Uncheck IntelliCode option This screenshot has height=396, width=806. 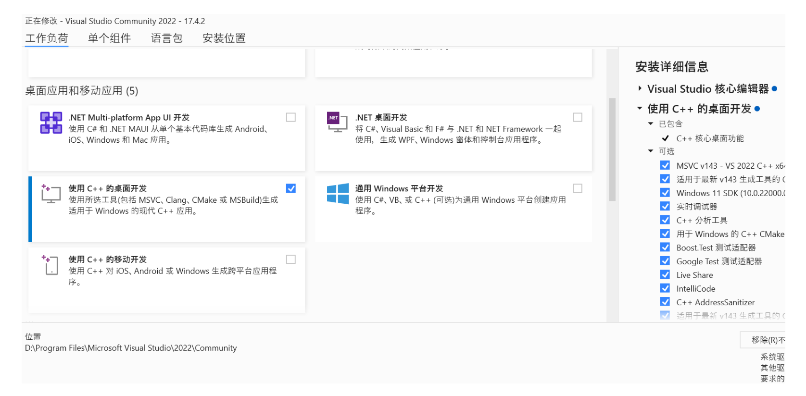tap(665, 288)
